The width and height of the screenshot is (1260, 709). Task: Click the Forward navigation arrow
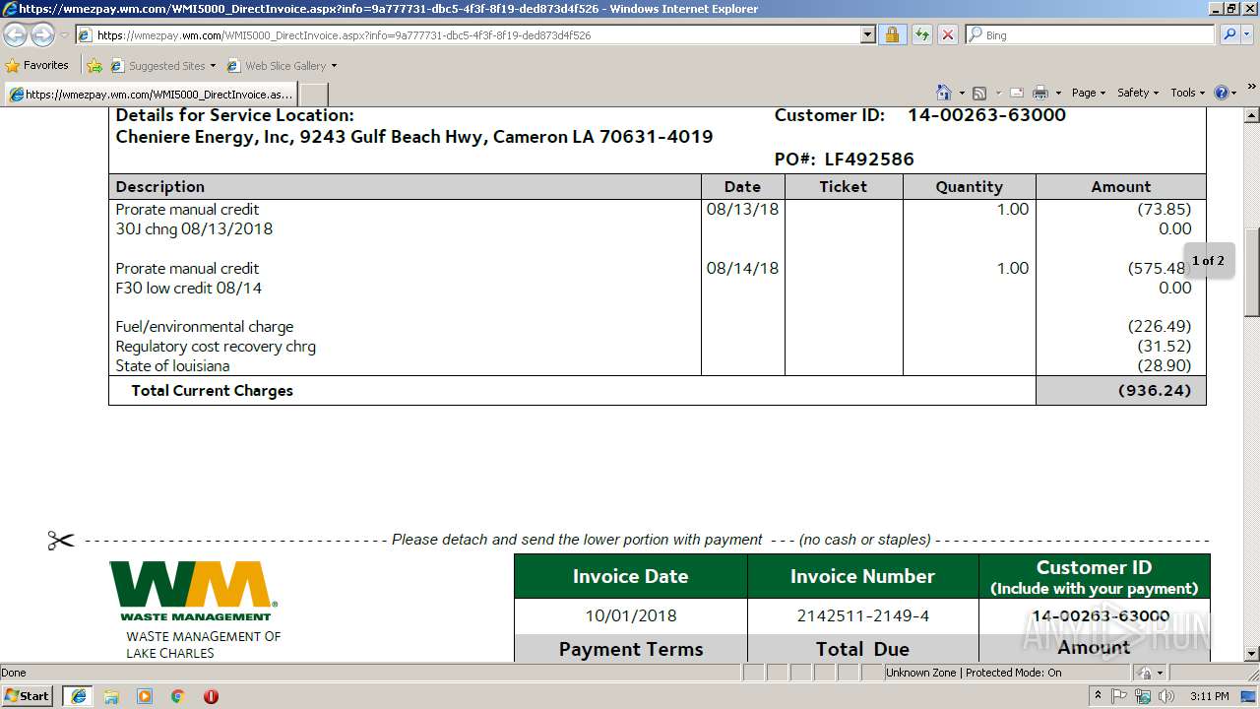point(42,35)
